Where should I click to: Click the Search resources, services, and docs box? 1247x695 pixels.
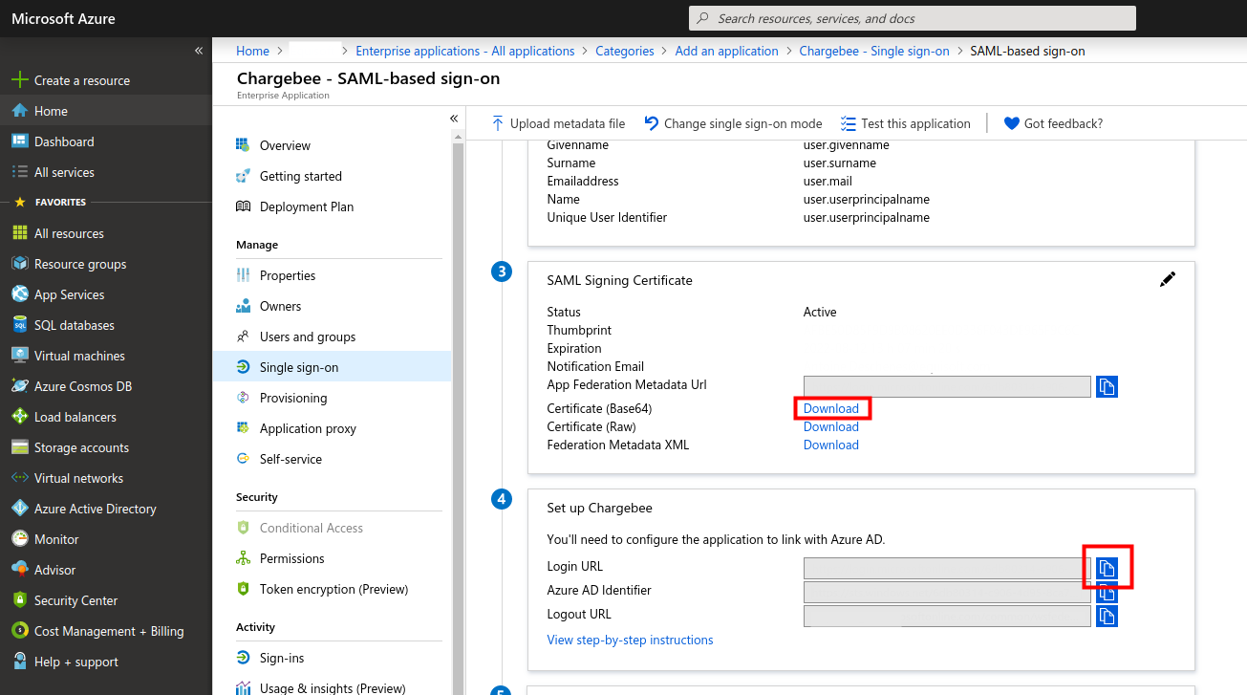[913, 18]
